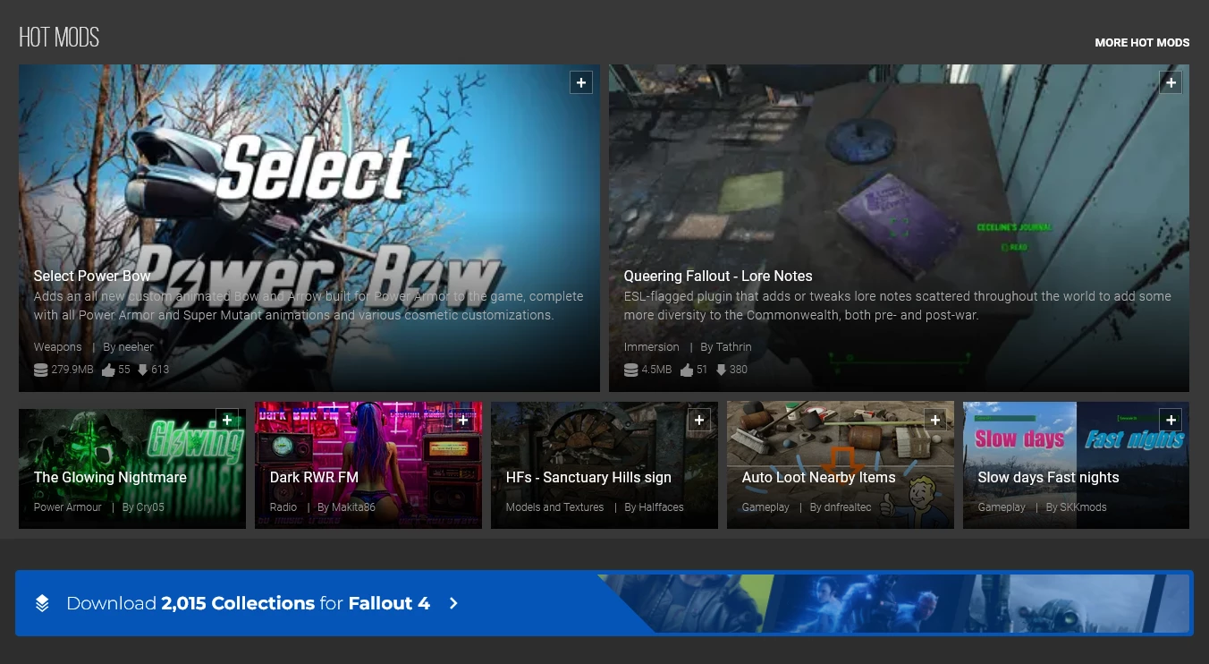Open the Select Power Bow mod title
Screen dimensions: 1209x664
[x=92, y=276]
